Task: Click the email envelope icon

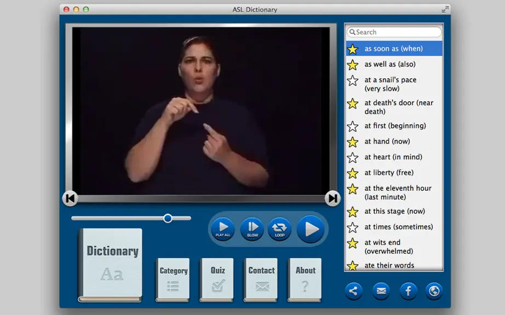Action: tap(381, 291)
